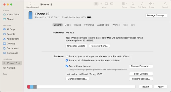Screen dimensions: 171x92
Task: Click Back Up Now
Action: click(x=141, y=74)
